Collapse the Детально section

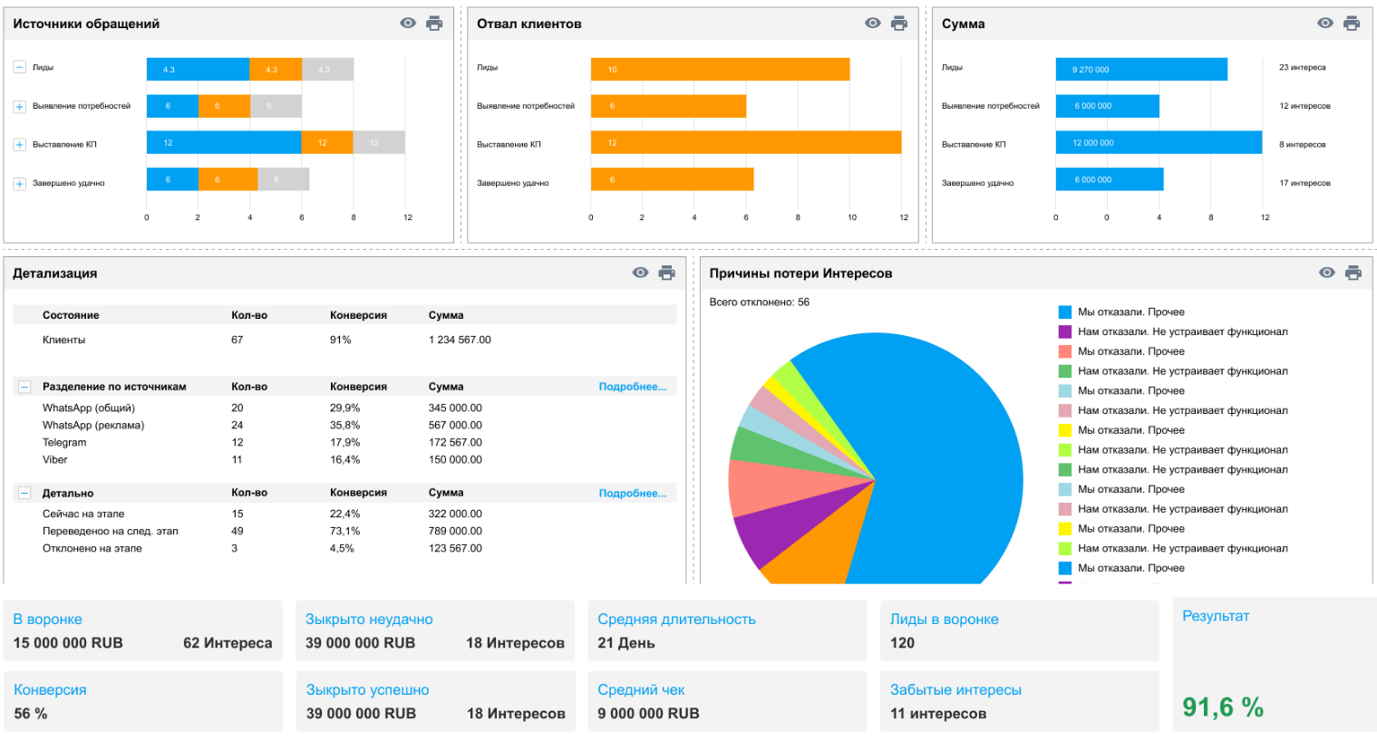click(x=24, y=494)
